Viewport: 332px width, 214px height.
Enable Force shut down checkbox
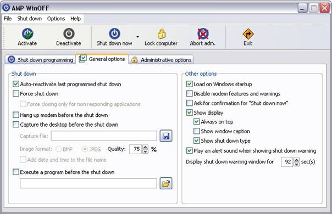(16, 93)
